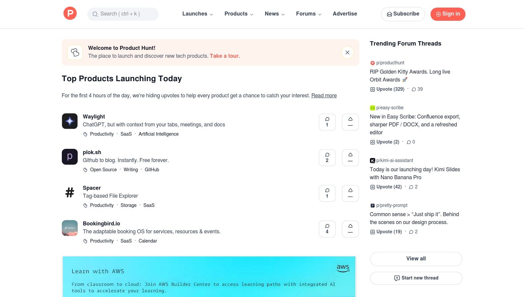
Task: Expand the Launches dropdown menu
Action: (x=198, y=14)
